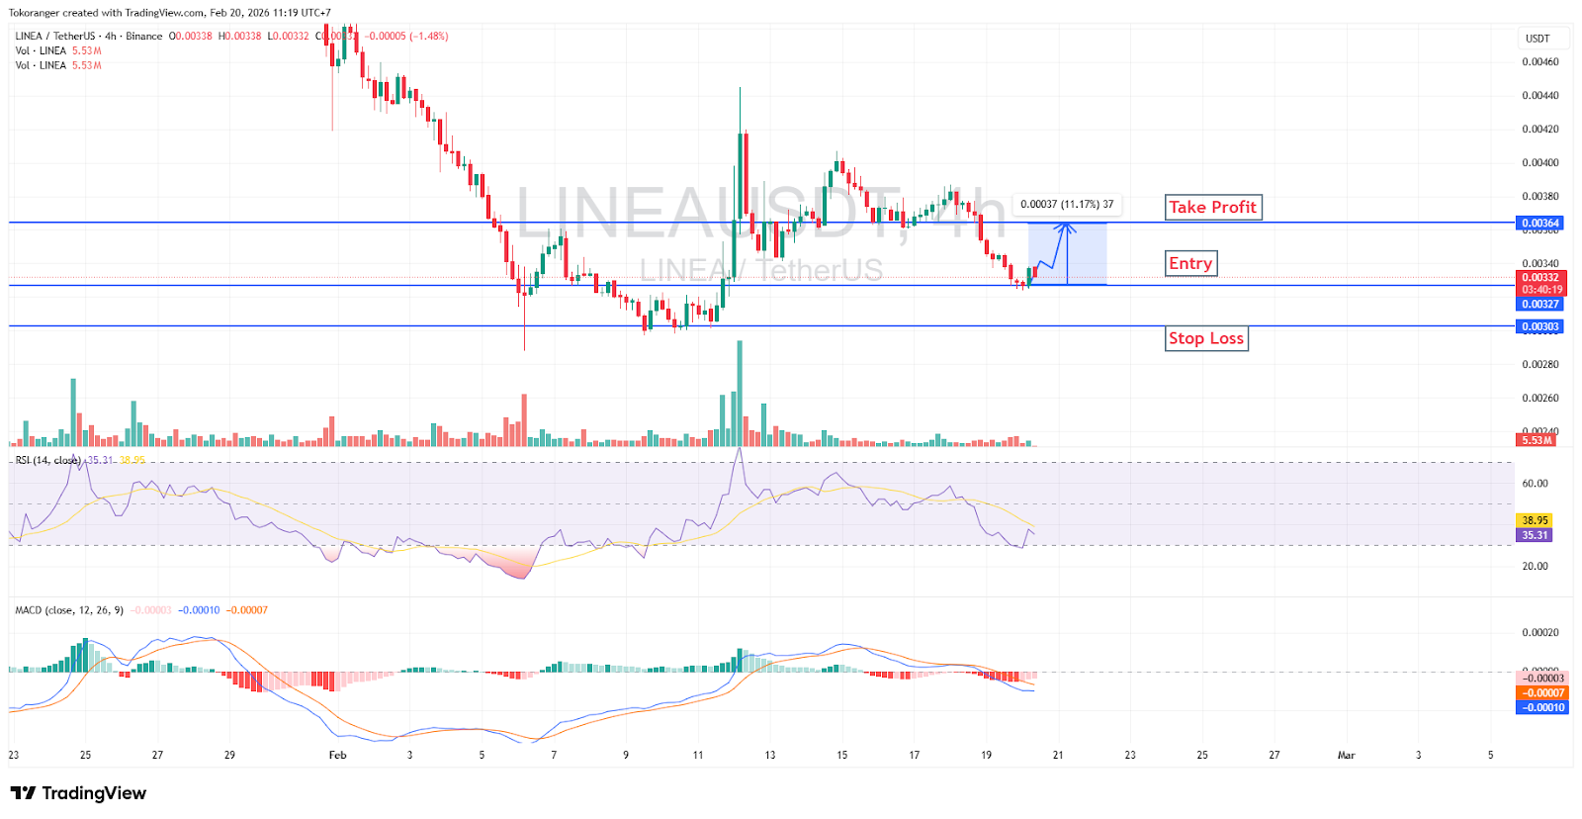This screenshot has height=819, width=1582.
Task: Click the orange -0.00007 MACD signal tag
Action: pyautogui.click(x=1541, y=693)
